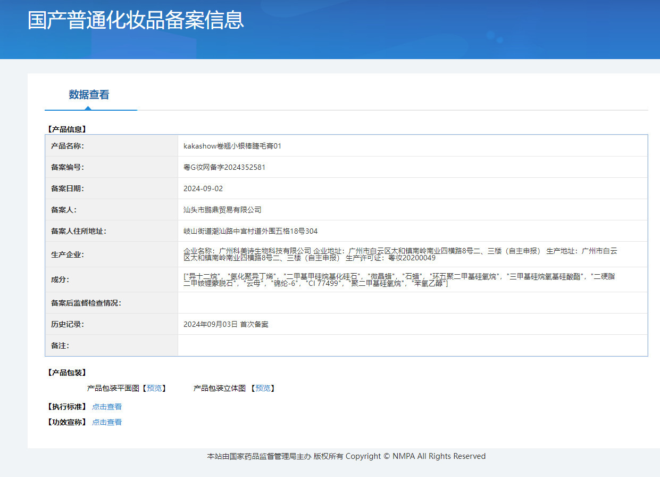Open 预览 link for 产品包装立体图

pos(263,389)
